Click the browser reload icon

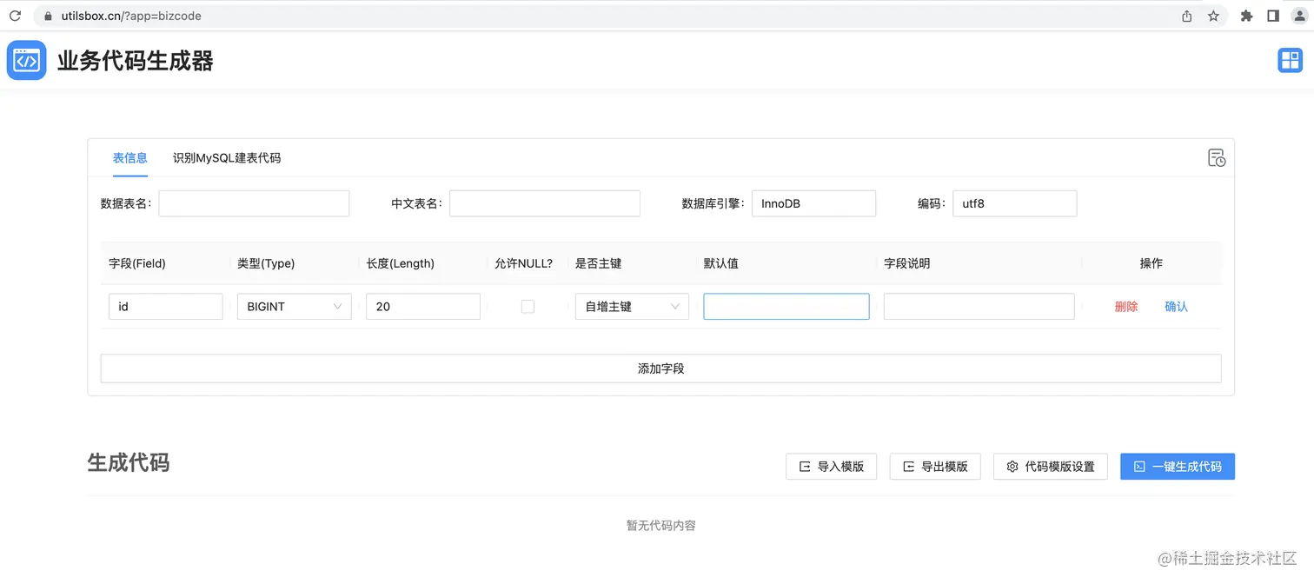click(x=15, y=16)
